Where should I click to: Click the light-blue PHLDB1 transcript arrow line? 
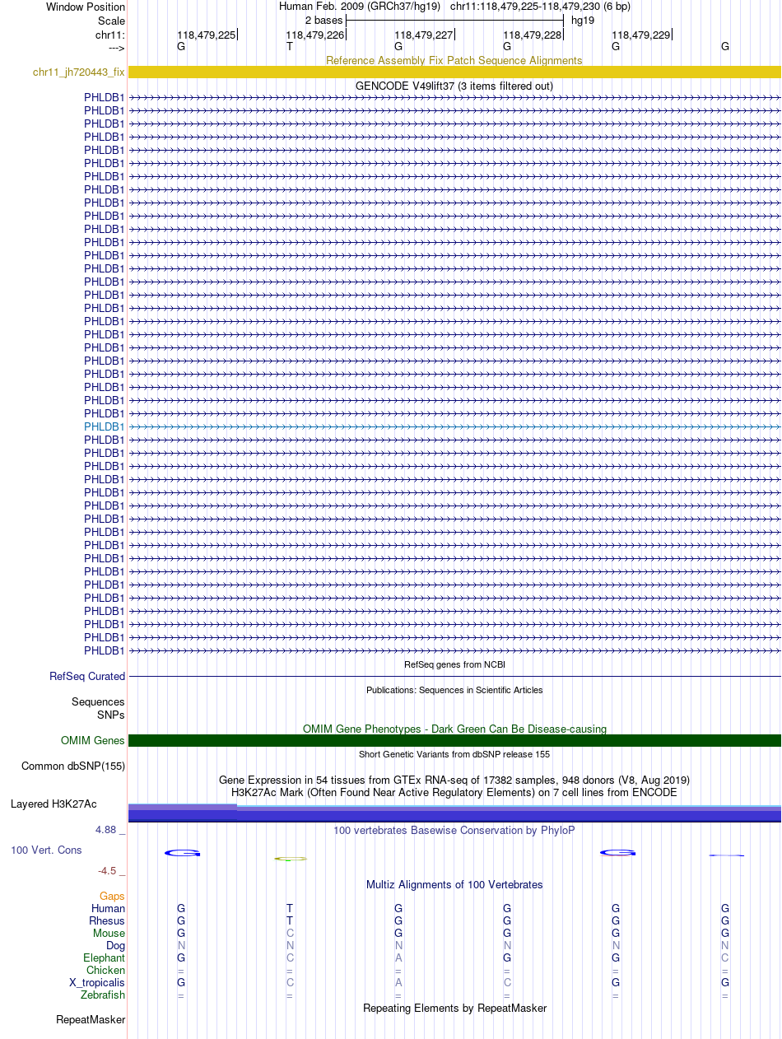[x=454, y=426]
